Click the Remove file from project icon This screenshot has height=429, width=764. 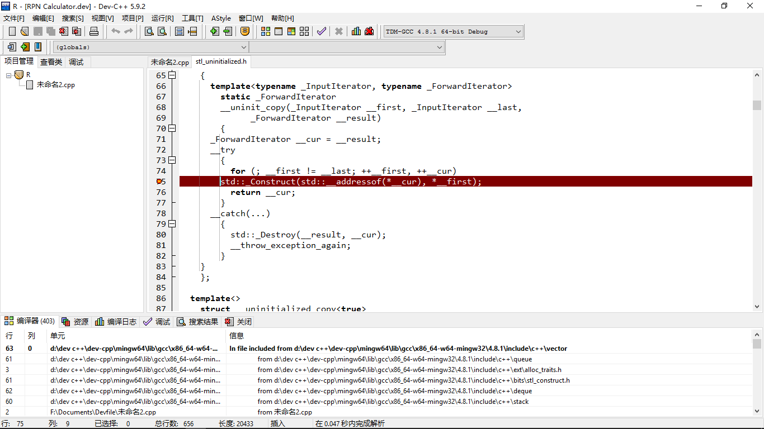pyautogui.click(x=227, y=31)
